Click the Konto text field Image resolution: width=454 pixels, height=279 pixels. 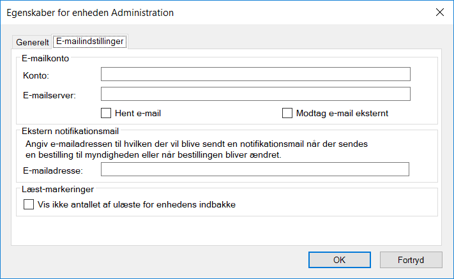coord(255,75)
